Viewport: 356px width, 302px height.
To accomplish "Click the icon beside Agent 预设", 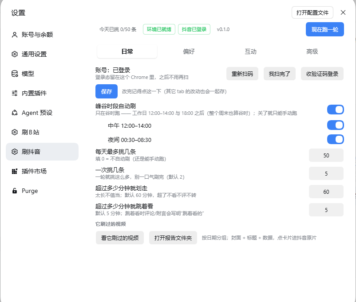I will 15,113.
